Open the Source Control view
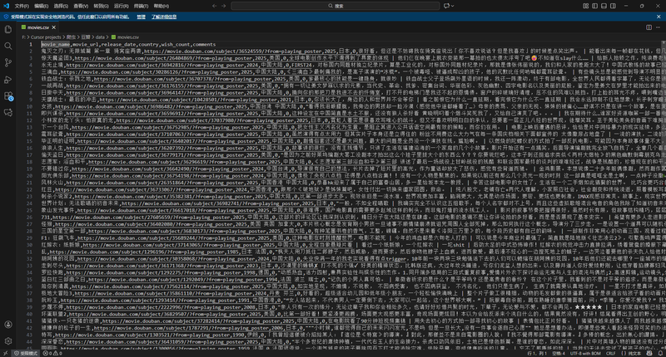 (8, 62)
